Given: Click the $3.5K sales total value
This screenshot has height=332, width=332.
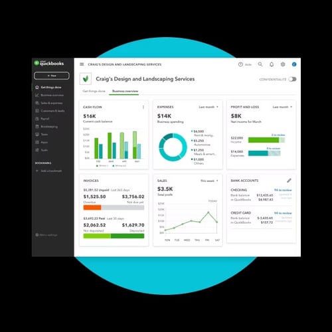Looking at the screenshot, I should tap(165, 189).
